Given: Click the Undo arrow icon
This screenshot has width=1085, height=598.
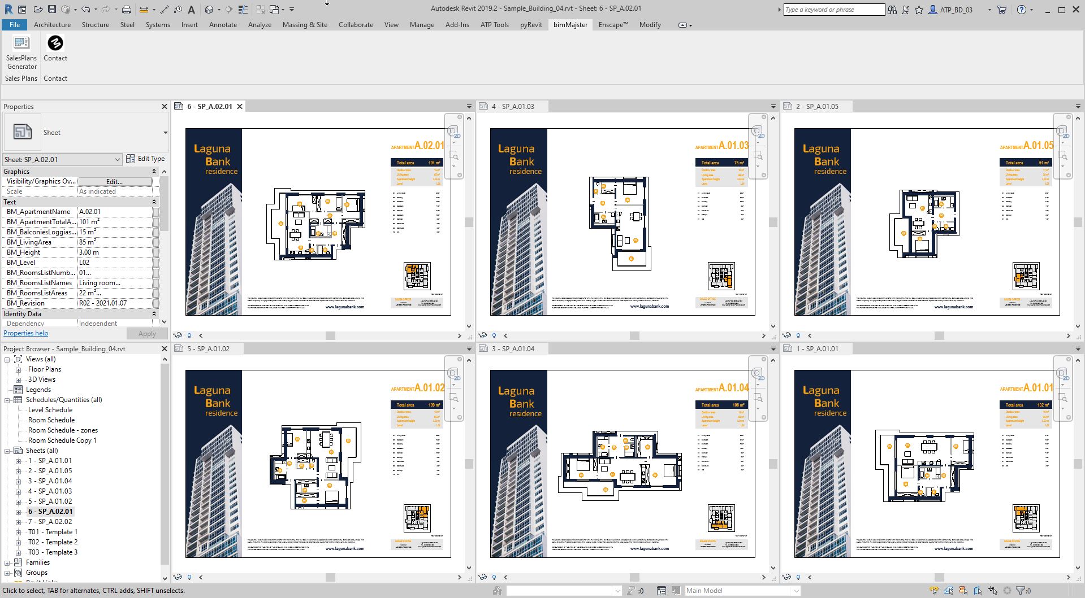Looking at the screenshot, I should tap(85, 9).
